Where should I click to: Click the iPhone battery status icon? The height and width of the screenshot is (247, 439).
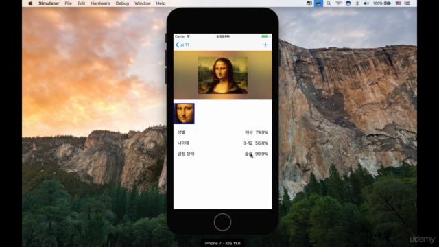point(265,36)
